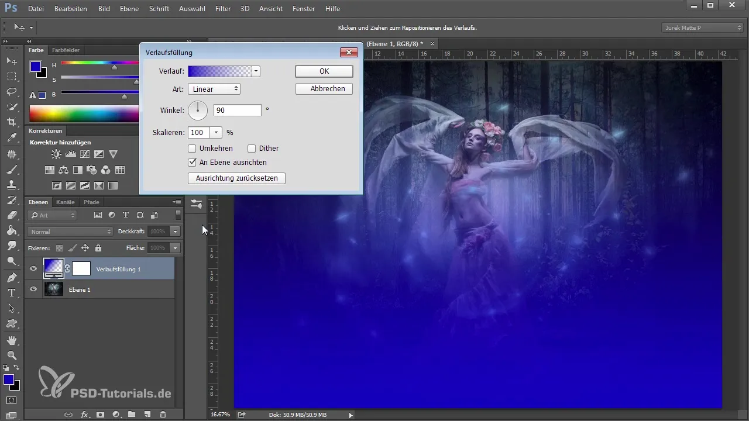Select the Quick Selection tool
The image size is (749, 421).
(11, 107)
